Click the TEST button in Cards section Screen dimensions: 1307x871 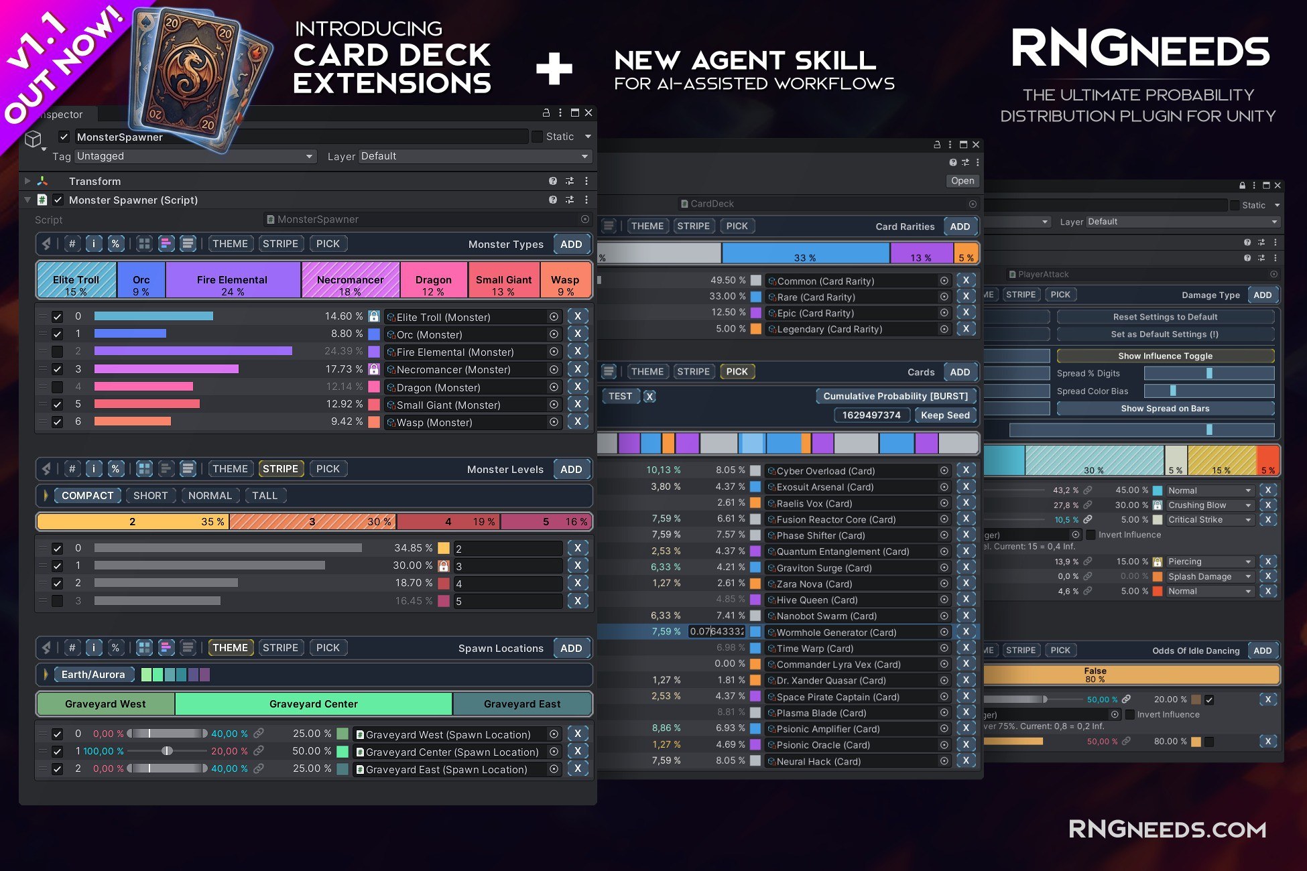[620, 396]
